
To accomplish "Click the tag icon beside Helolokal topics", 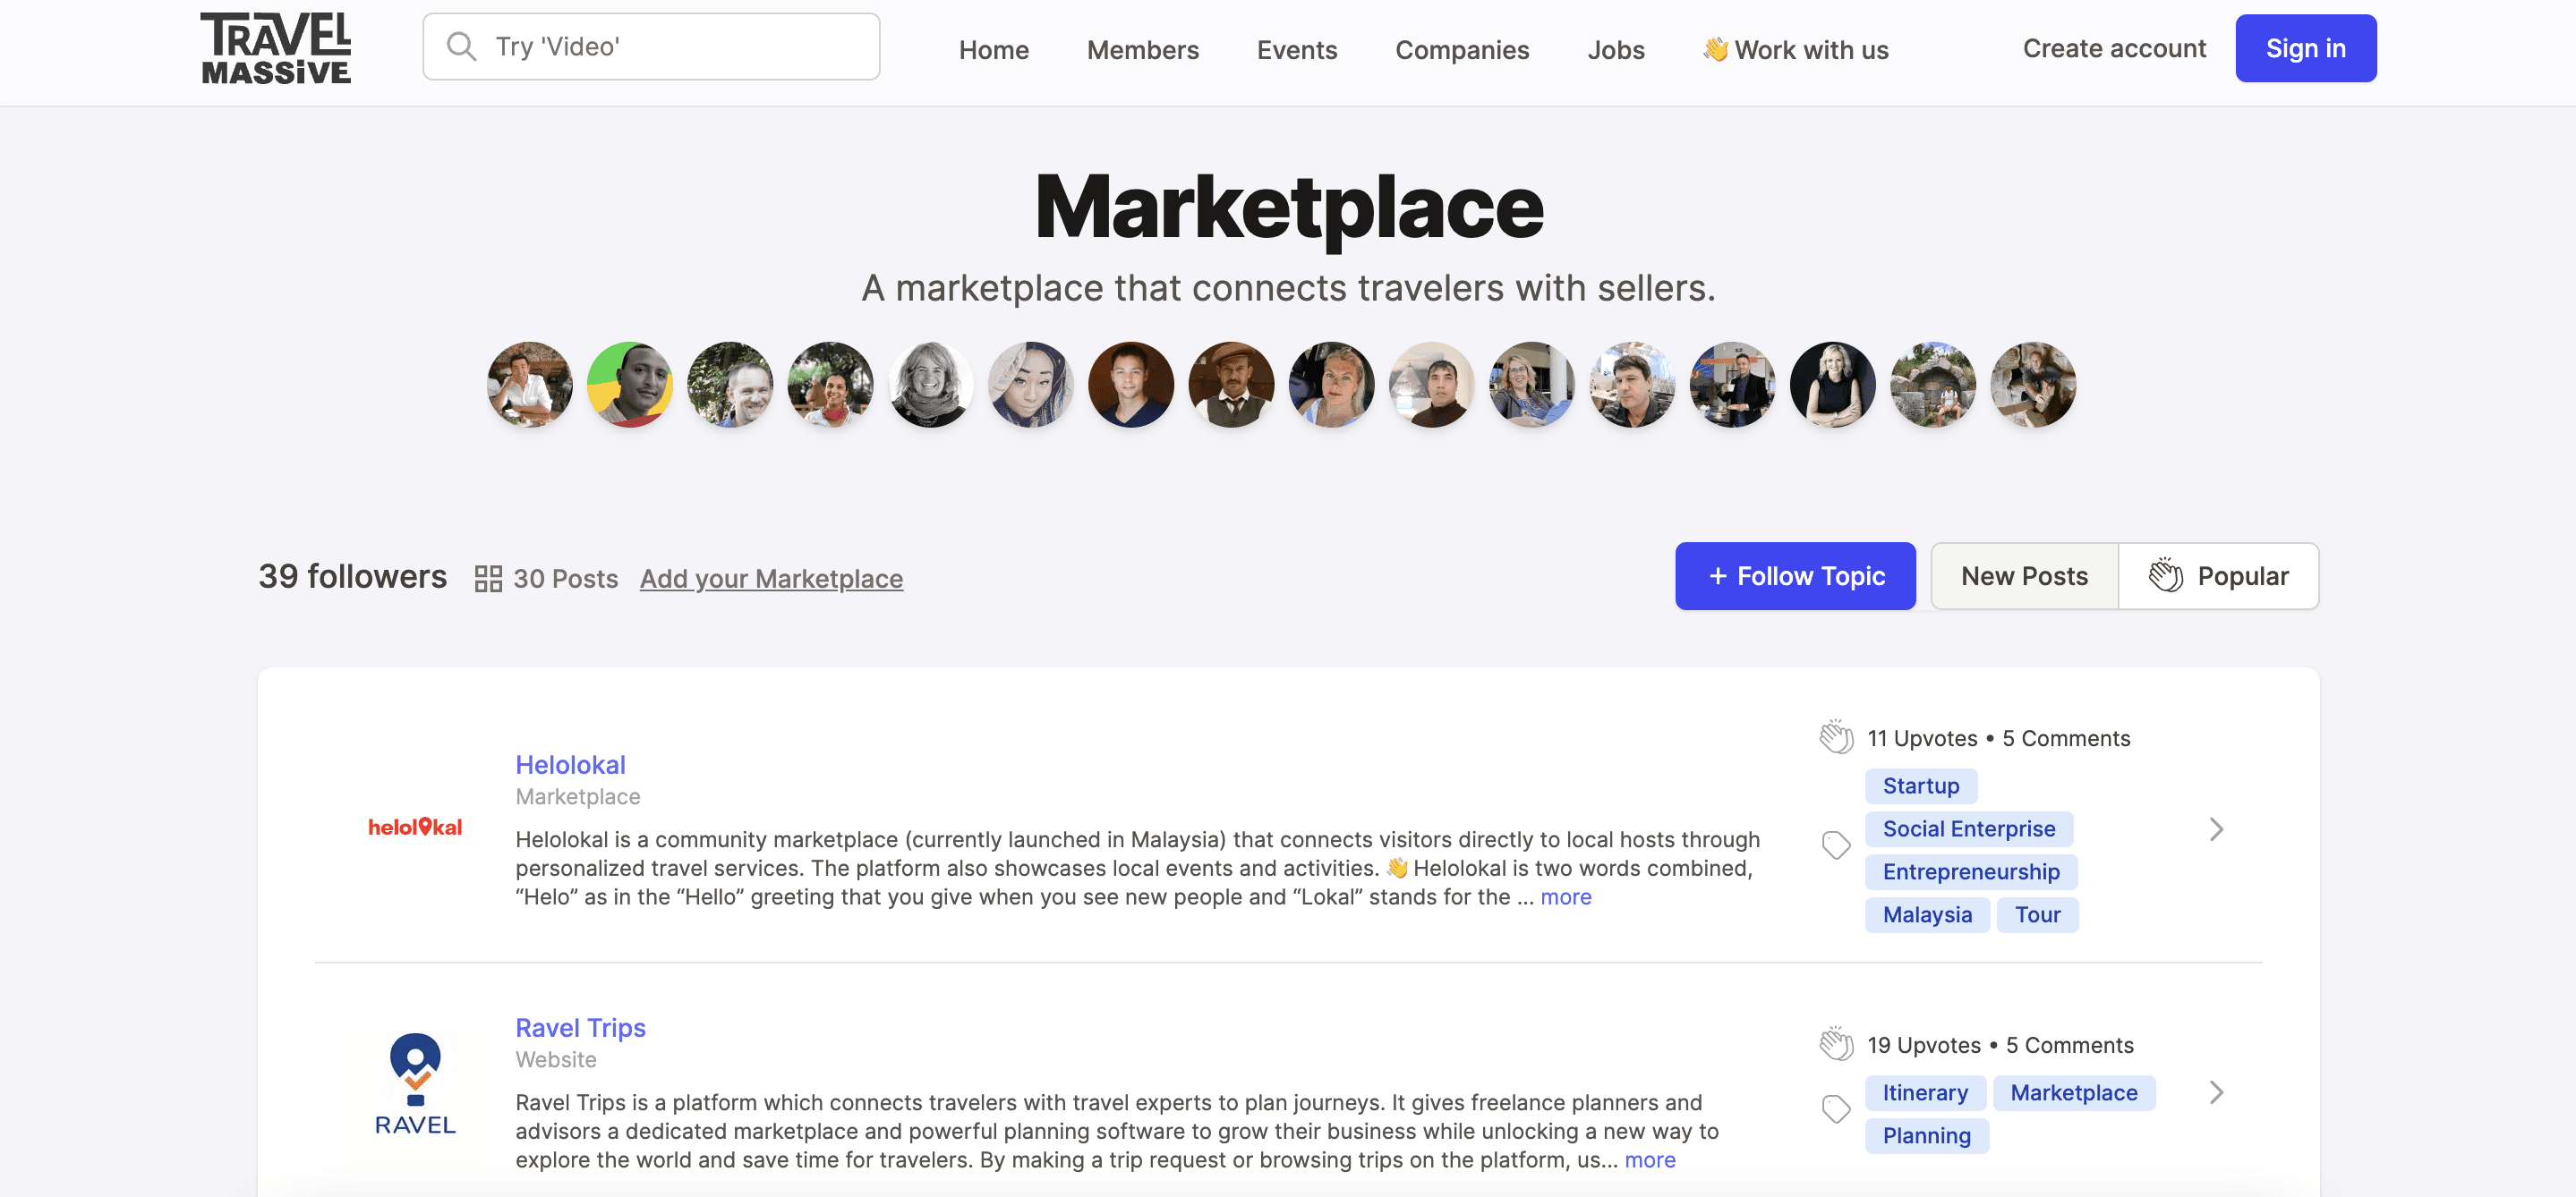I will [x=1836, y=845].
